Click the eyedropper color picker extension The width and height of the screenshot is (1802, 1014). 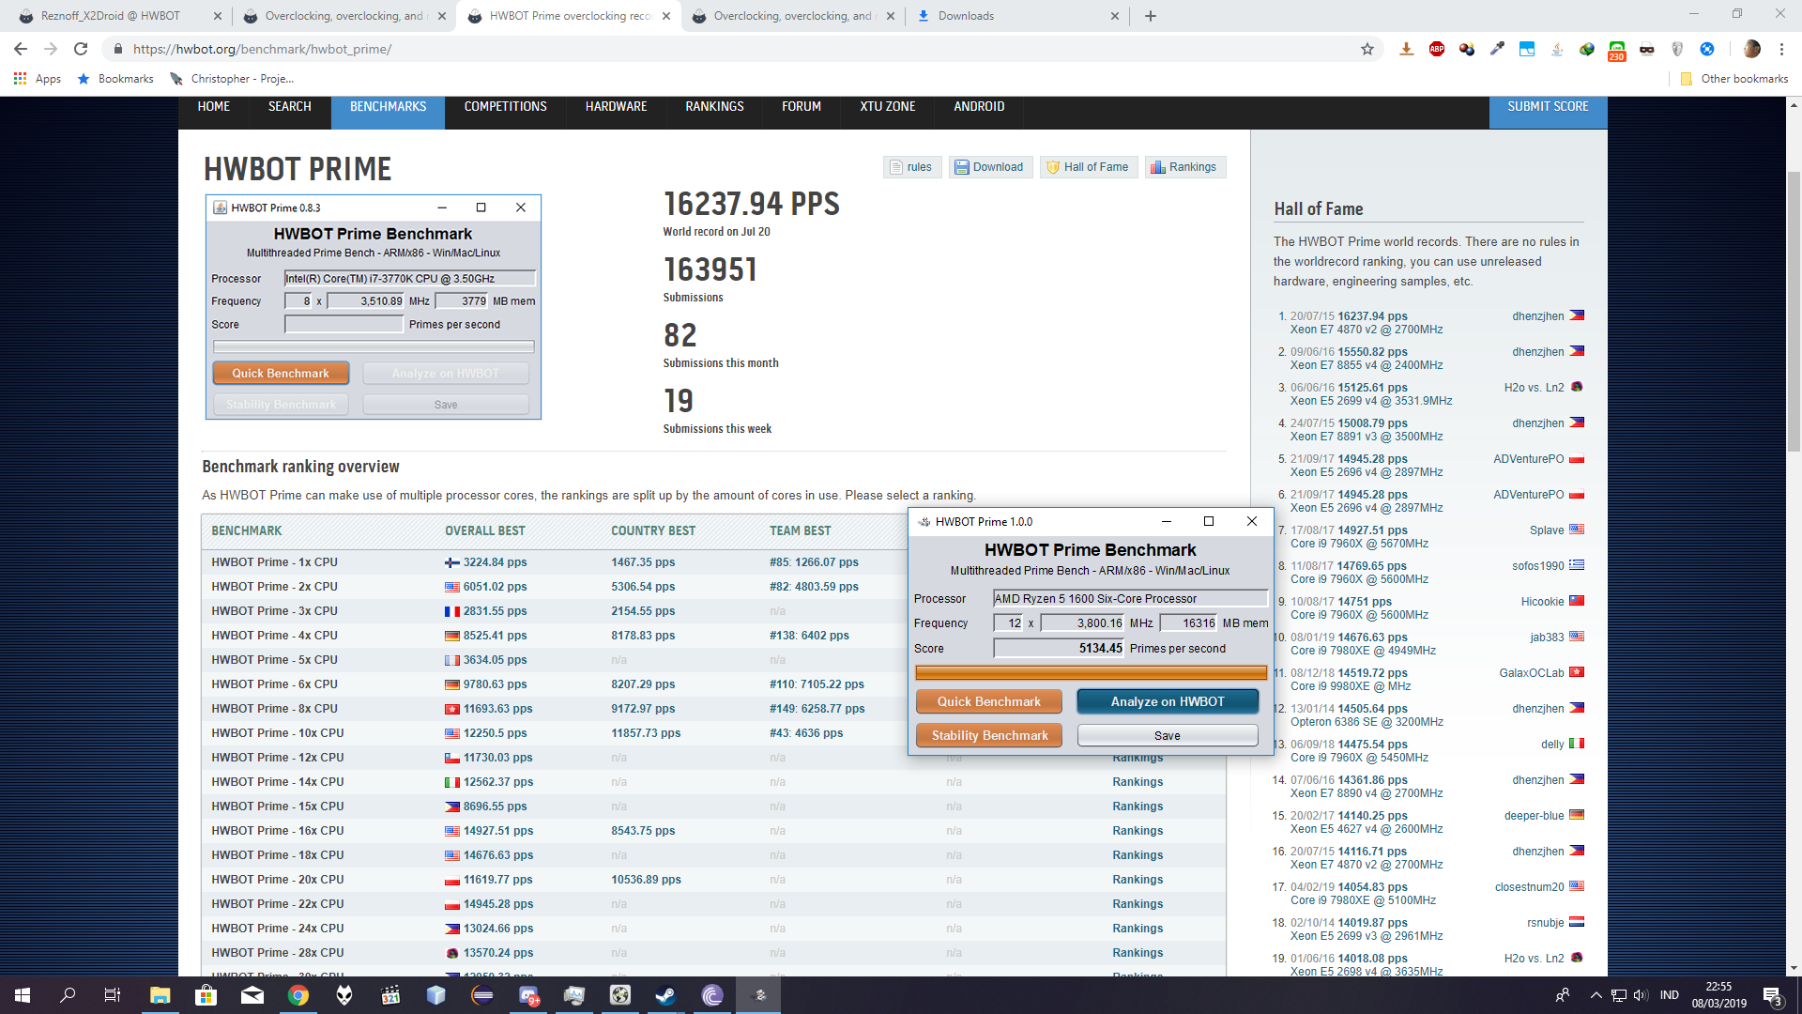click(1497, 49)
